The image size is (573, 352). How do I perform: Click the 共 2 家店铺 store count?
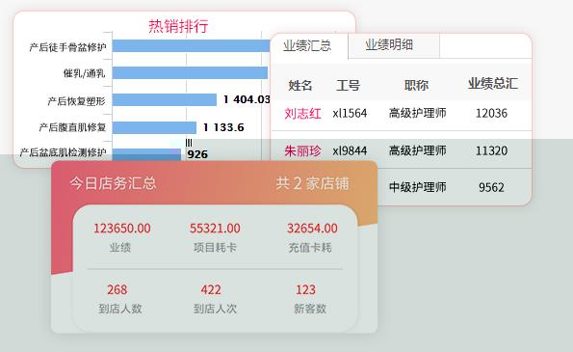[x=312, y=183]
